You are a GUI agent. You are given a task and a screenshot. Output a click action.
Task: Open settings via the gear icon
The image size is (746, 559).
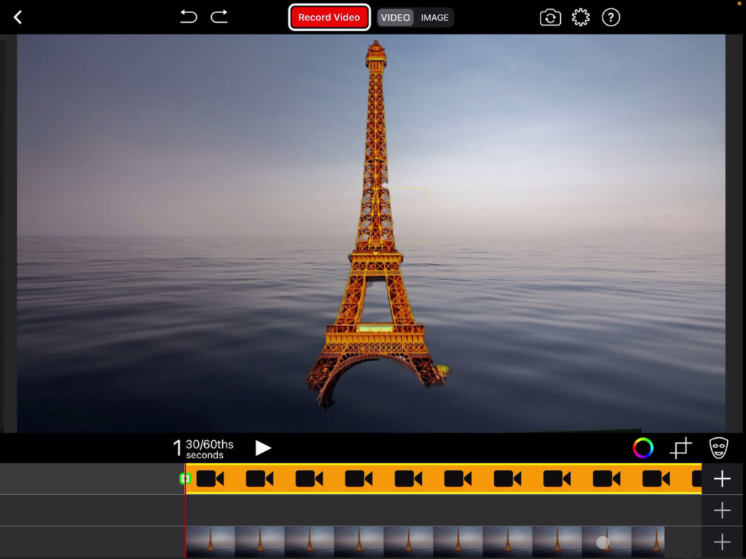pos(581,17)
